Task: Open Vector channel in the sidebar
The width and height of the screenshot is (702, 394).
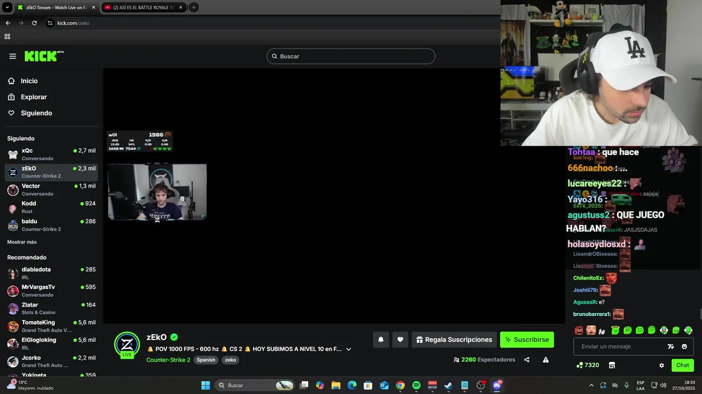Action: 52,190
